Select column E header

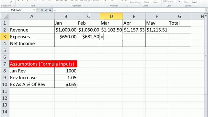[134, 16]
